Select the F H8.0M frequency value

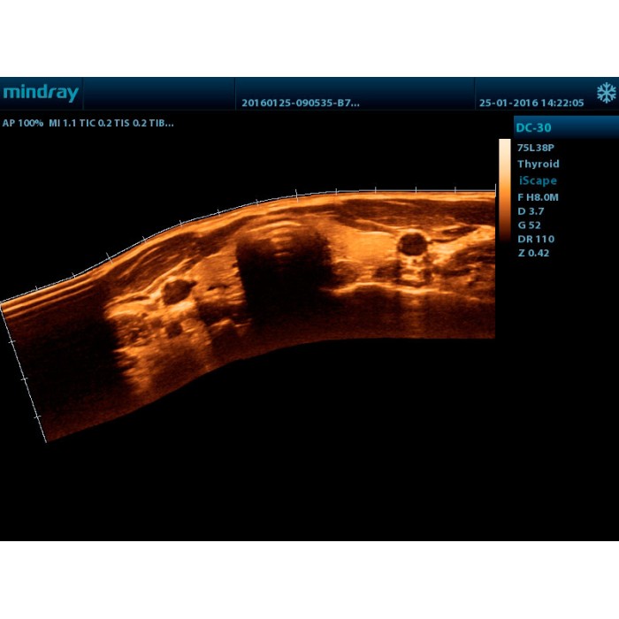pyautogui.click(x=538, y=197)
